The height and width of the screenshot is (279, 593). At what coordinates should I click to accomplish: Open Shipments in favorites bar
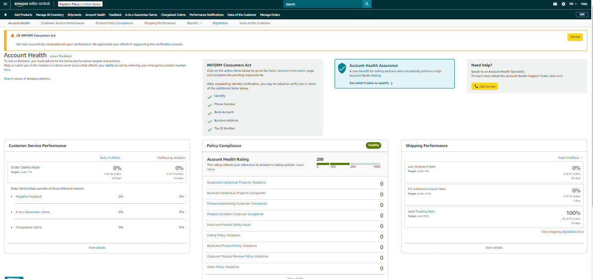(74, 15)
